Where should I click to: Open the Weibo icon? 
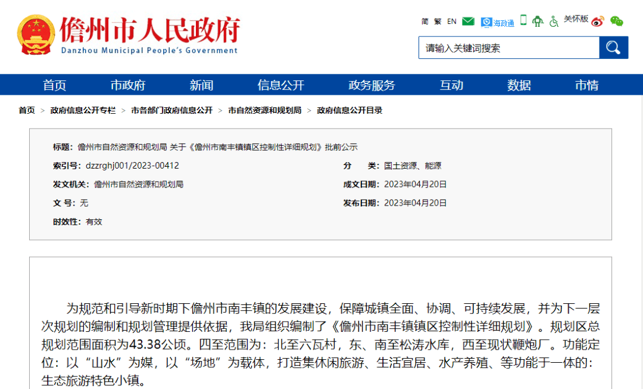pos(598,21)
